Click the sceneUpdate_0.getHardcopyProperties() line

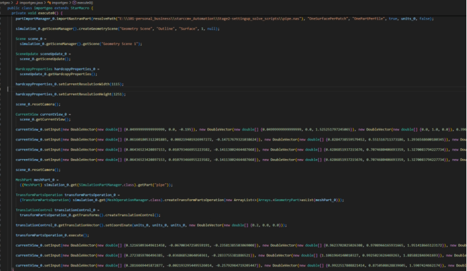coord(59,74)
